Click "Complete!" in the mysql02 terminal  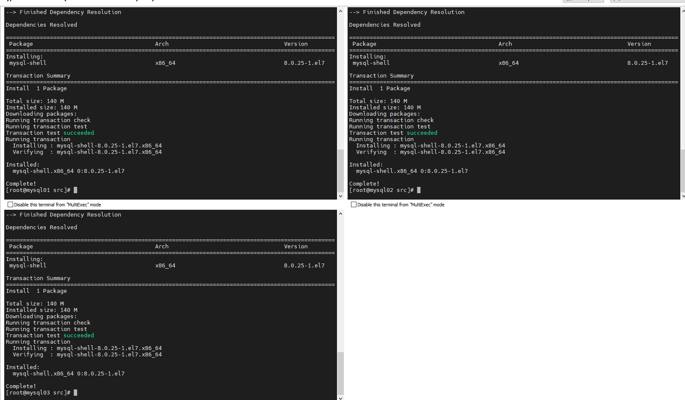click(365, 184)
